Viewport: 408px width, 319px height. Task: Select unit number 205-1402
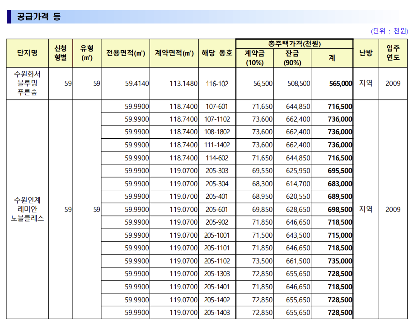click(x=217, y=300)
